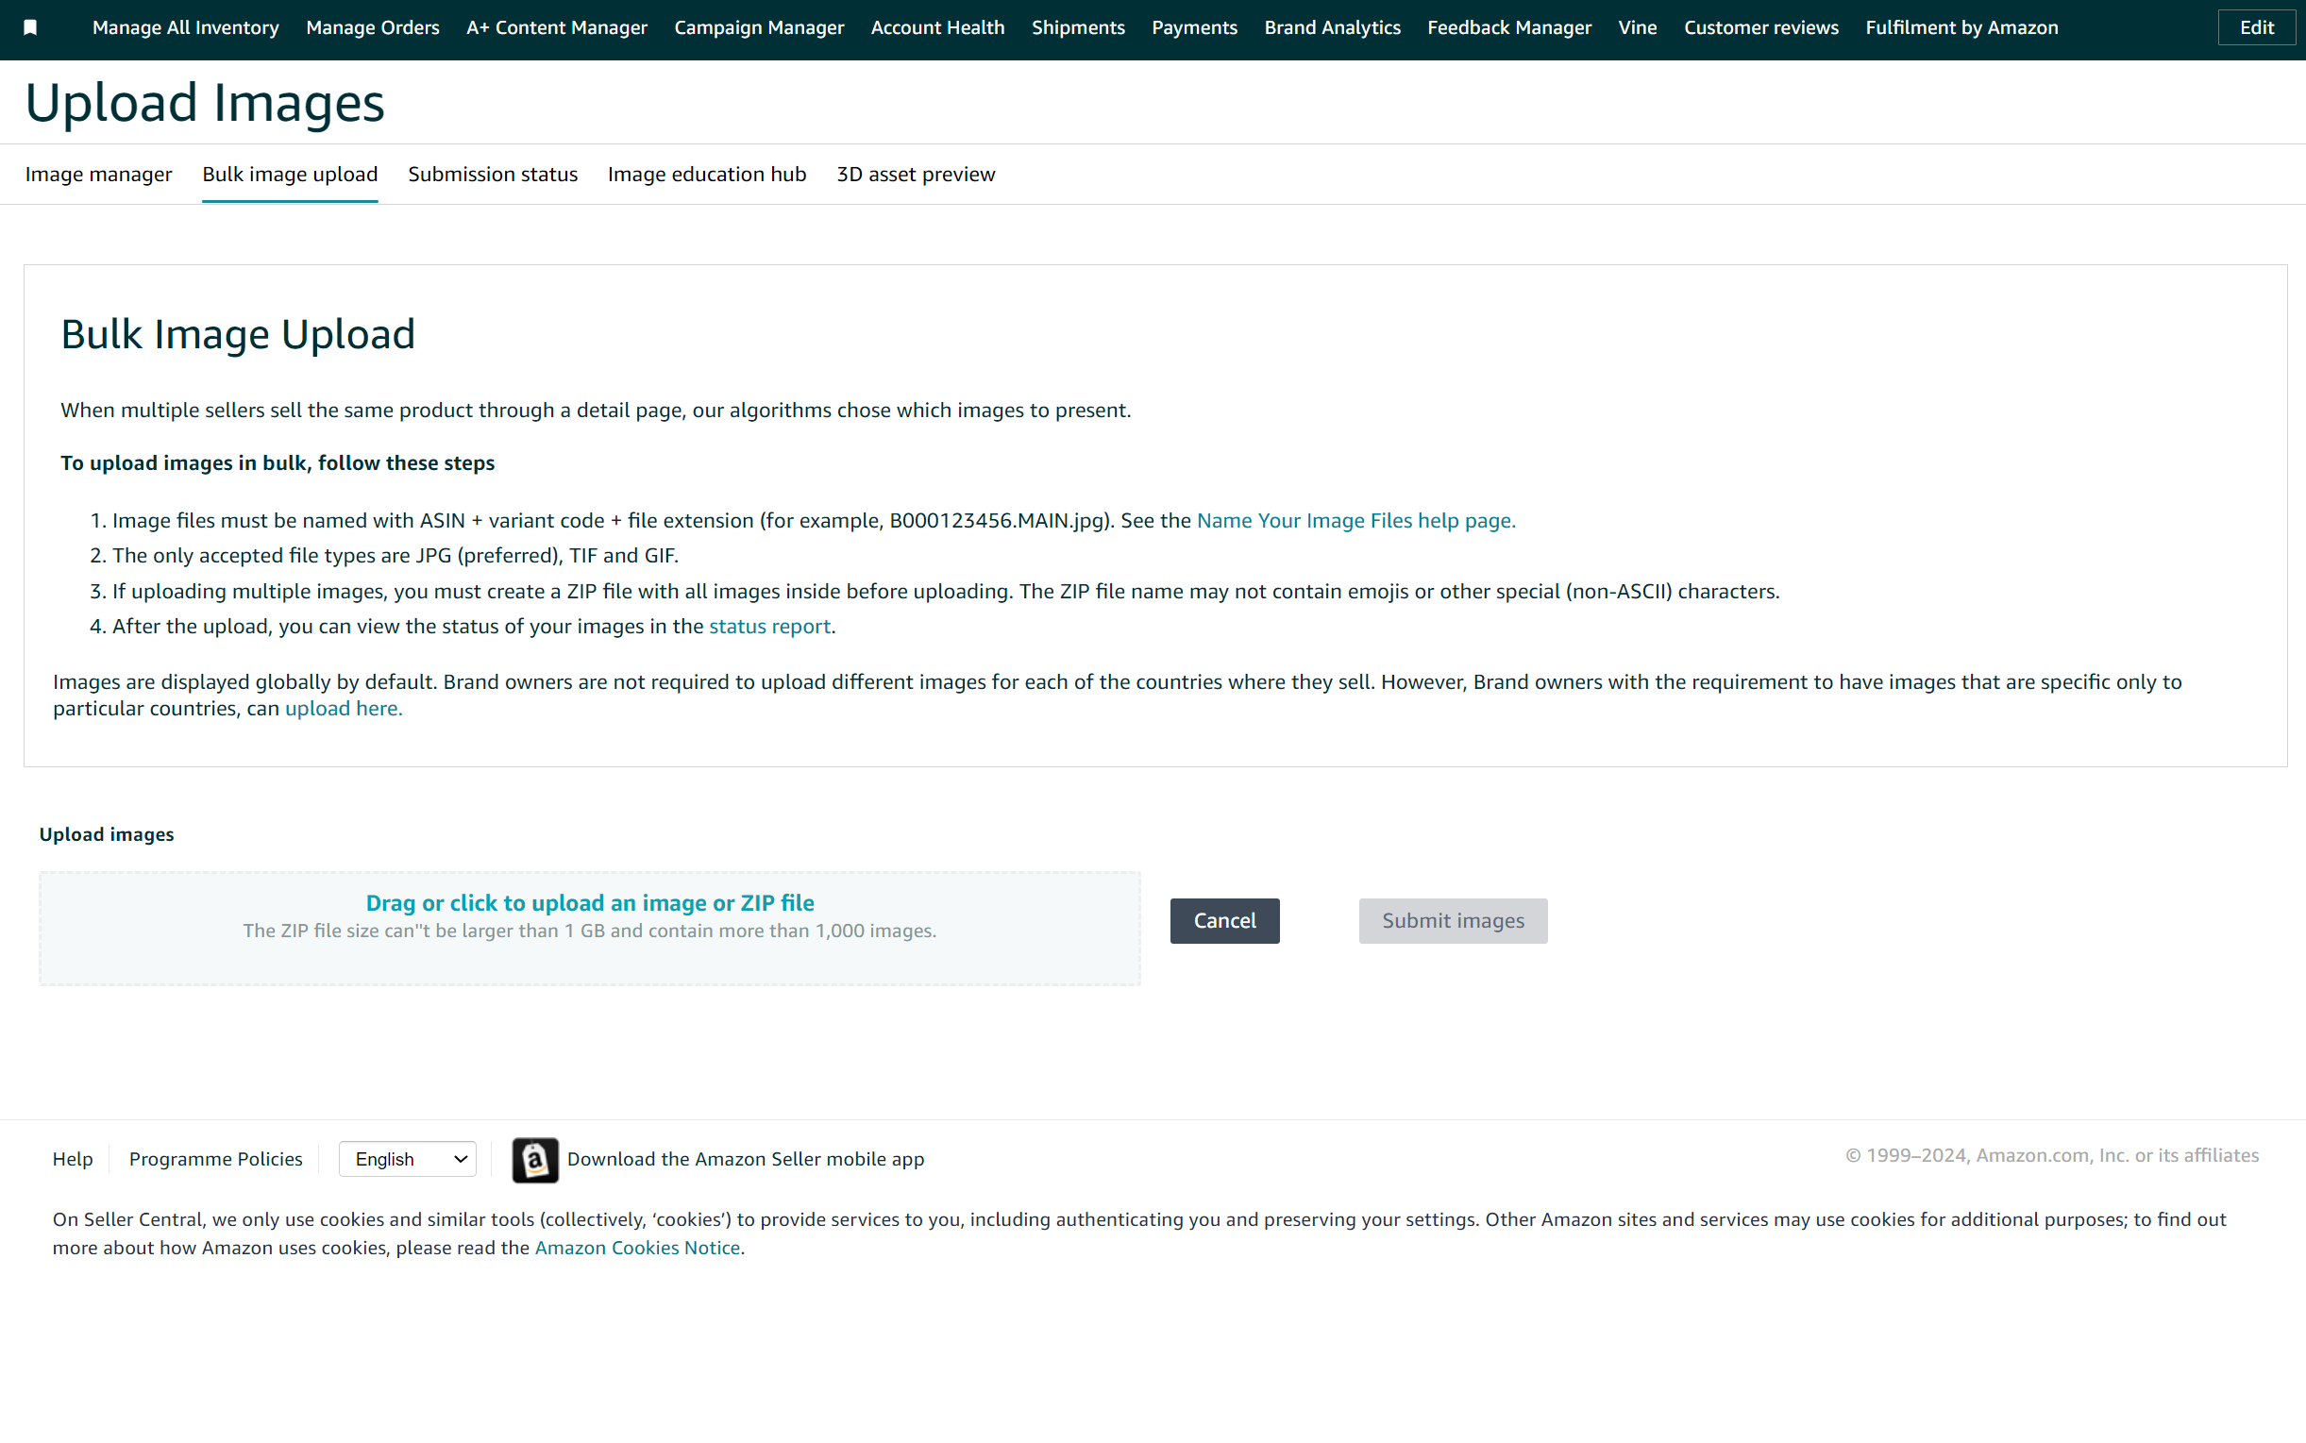Open Manage Orders menu item
The width and height of the screenshot is (2306, 1443).
point(372,27)
